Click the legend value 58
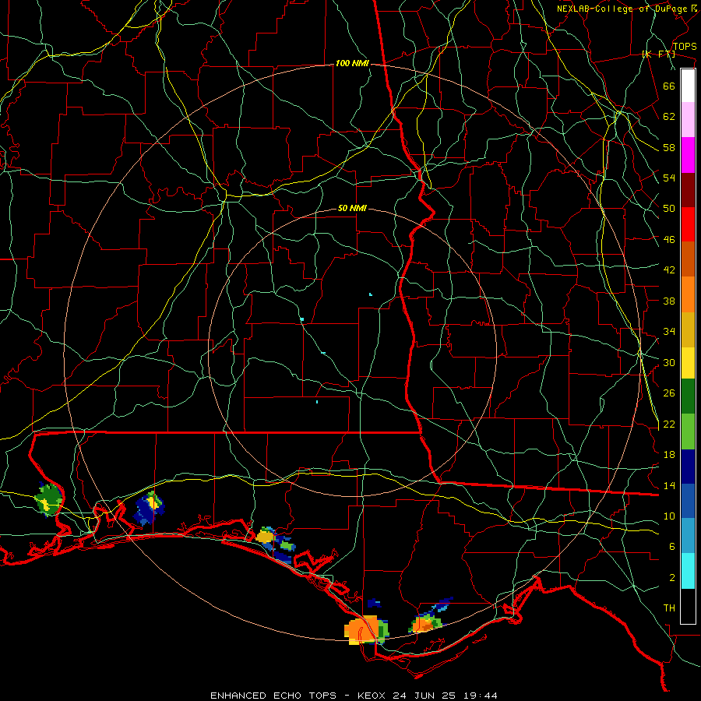701x701 pixels. [x=669, y=147]
